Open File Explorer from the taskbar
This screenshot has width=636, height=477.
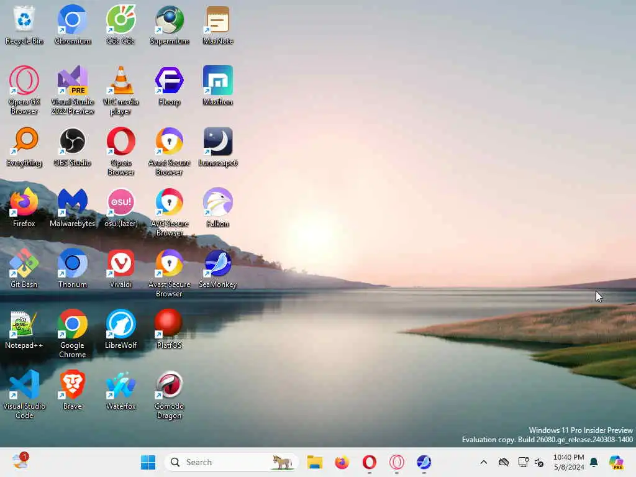pyautogui.click(x=315, y=462)
